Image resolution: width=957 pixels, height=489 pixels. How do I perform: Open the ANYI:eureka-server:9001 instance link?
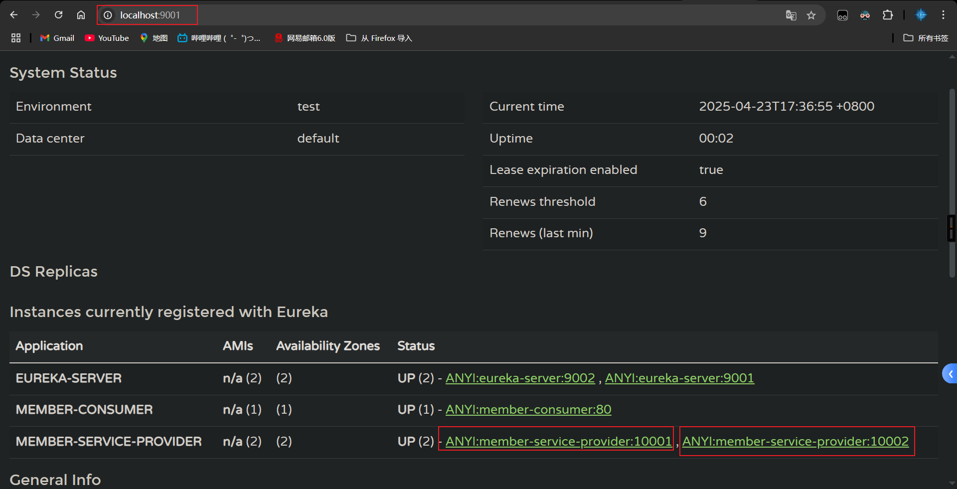pos(679,378)
